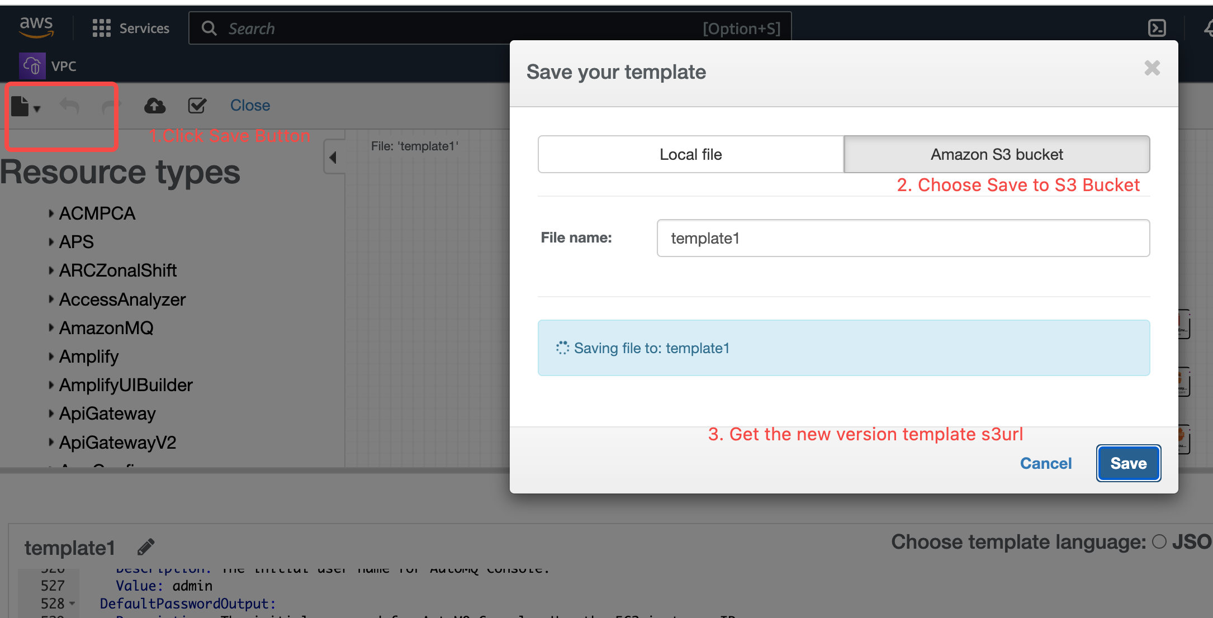
Task: Click the Save button
Action: point(1129,463)
